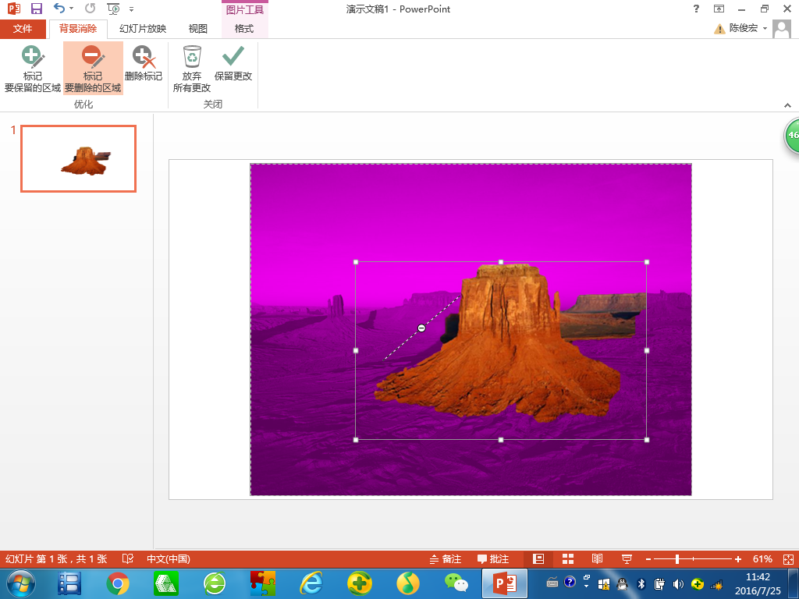Select bottom-right corner handle of marquee
Viewport: 799px width, 599px height.
point(647,440)
